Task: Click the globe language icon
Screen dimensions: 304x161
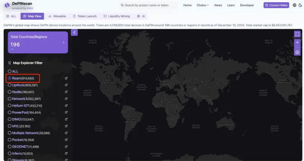Action: (x=295, y=5)
